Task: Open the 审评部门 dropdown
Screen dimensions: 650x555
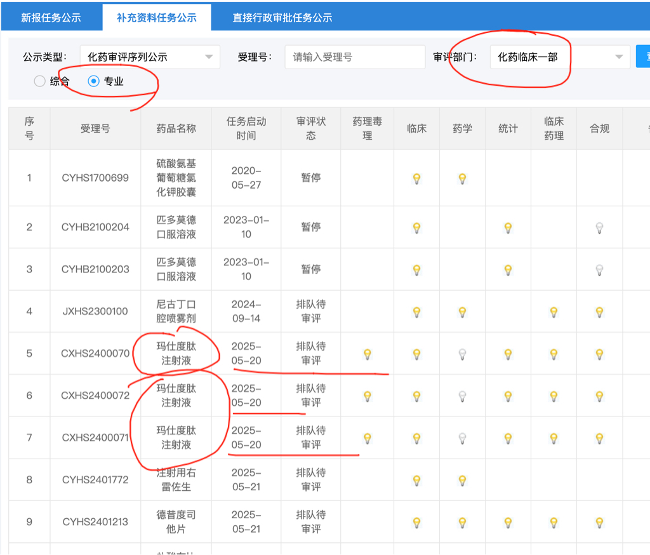Action: 560,57
